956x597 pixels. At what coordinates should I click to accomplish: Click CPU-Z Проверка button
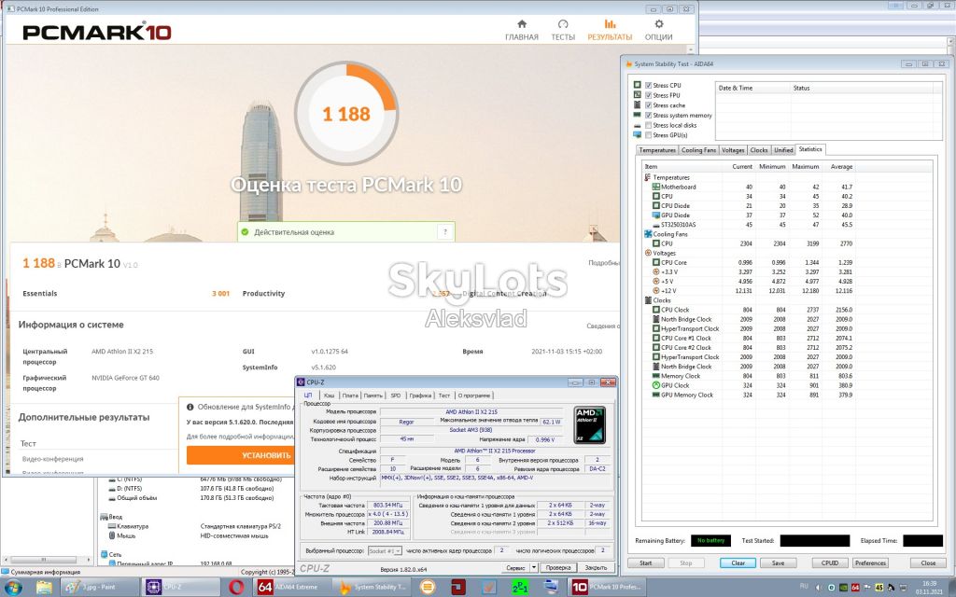click(x=558, y=567)
